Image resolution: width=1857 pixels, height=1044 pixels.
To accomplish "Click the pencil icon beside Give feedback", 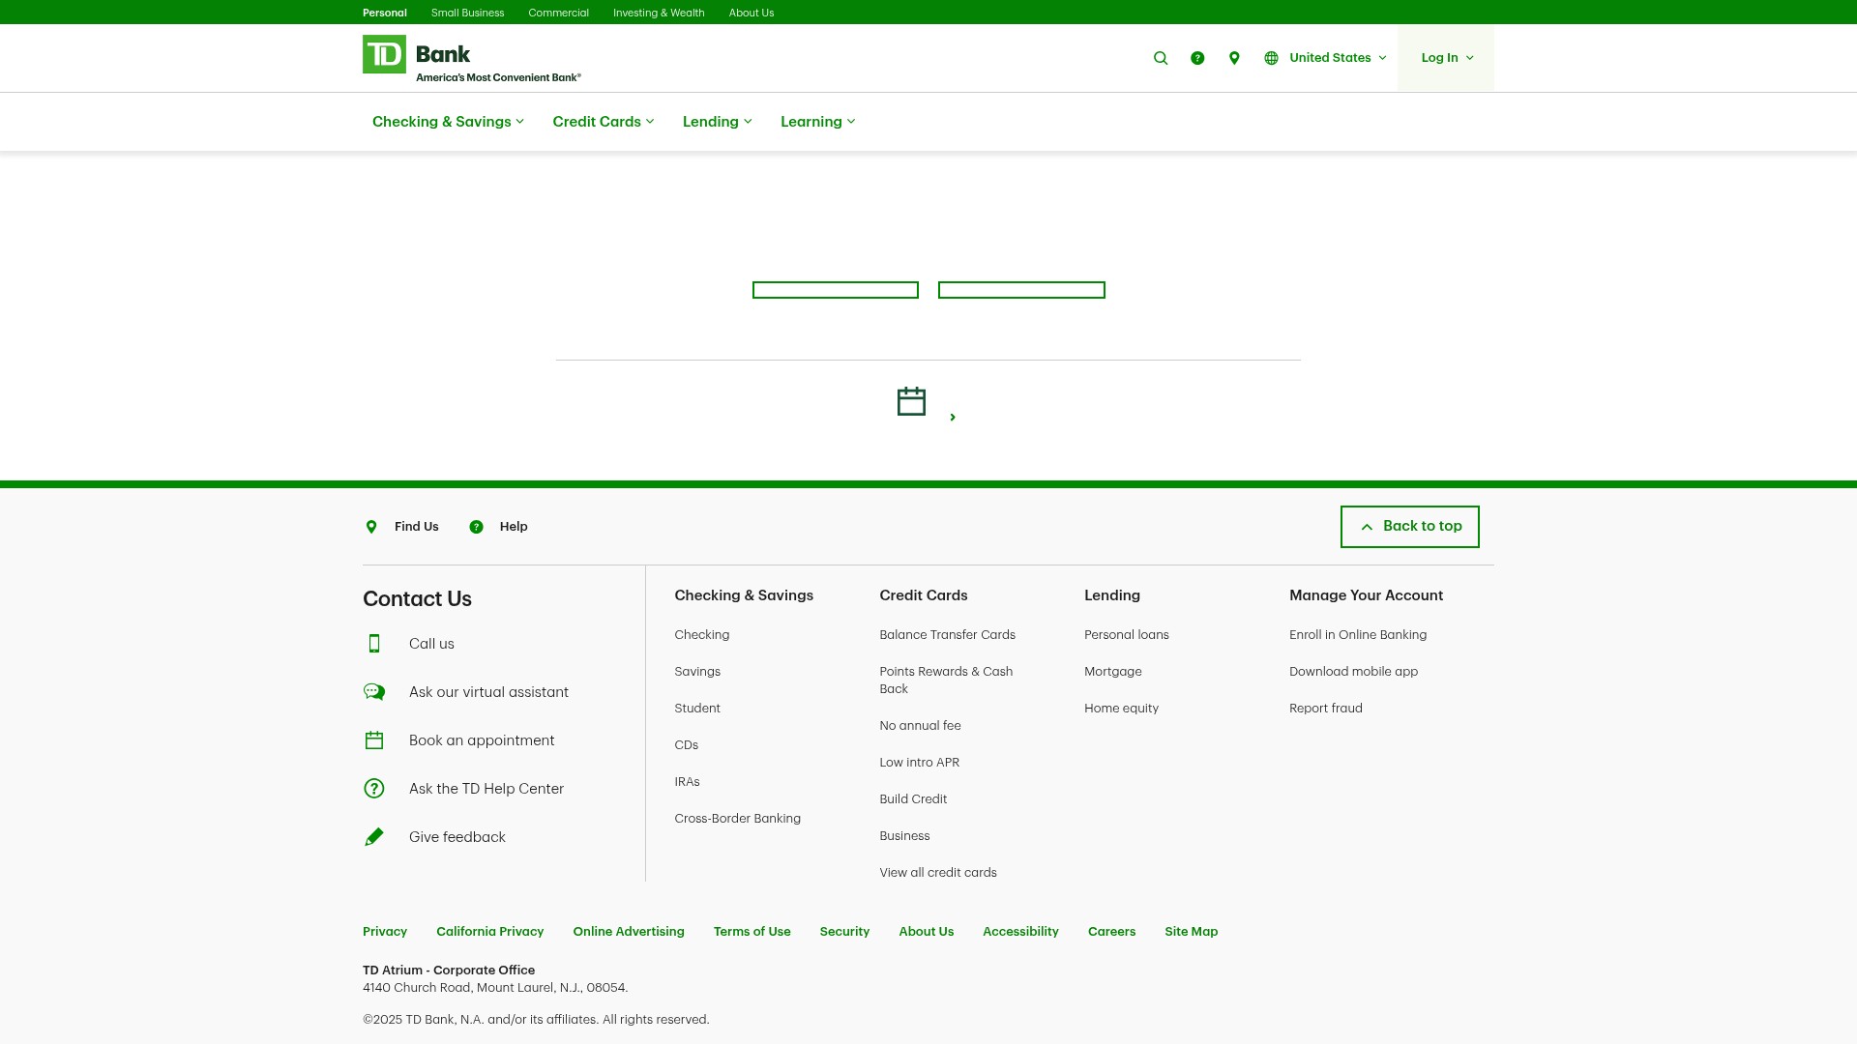I will click(374, 837).
